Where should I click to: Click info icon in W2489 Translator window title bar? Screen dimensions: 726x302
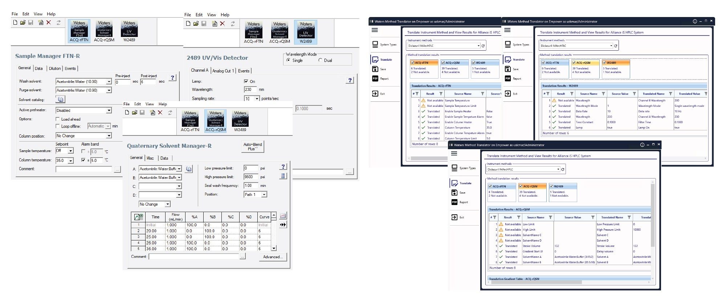(695, 21)
